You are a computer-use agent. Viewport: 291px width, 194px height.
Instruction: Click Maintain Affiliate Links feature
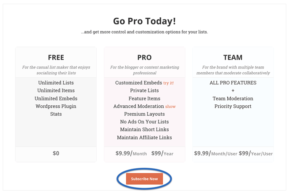click(x=144, y=137)
